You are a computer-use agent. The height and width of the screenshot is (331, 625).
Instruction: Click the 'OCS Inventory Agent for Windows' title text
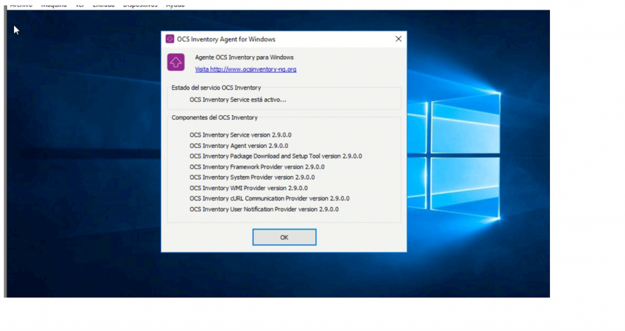(226, 39)
